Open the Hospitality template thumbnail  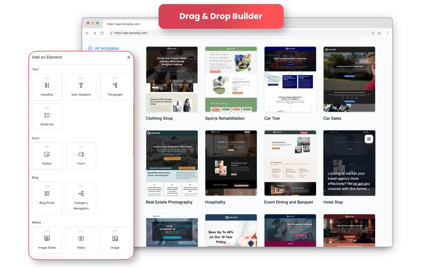pos(231,163)
